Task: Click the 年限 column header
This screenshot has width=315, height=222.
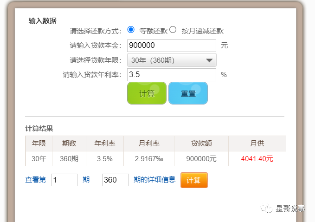Action: [39, 144]
